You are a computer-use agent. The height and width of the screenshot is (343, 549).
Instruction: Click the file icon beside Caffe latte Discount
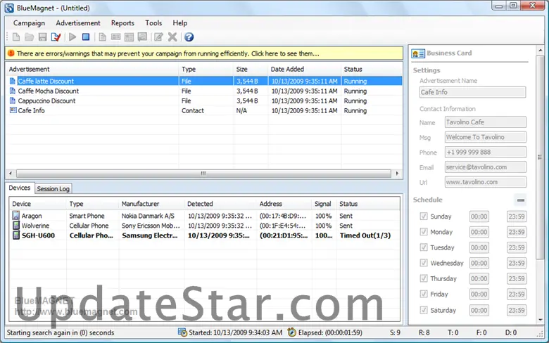click(13, 81)
